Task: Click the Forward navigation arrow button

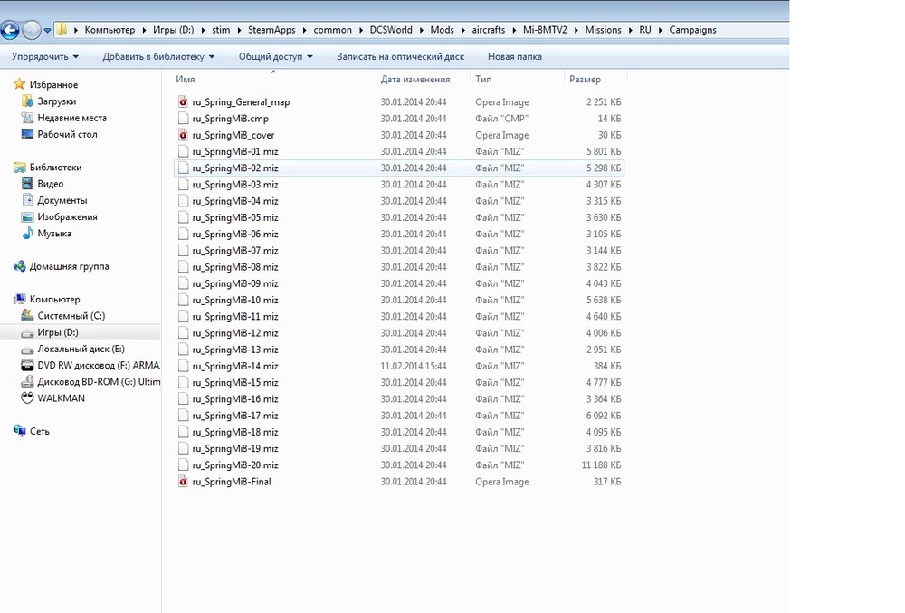Action: pyautogui.click(x=31, y=30)
